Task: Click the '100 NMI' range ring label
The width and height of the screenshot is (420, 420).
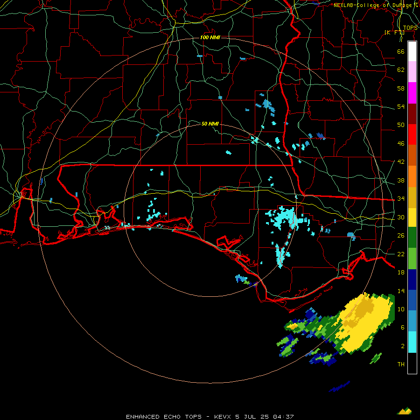Action: [x=210, y=37]
